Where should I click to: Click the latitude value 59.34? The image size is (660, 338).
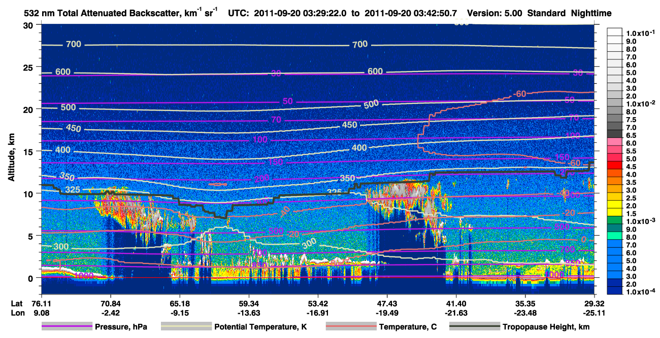(x=248, y=303)
